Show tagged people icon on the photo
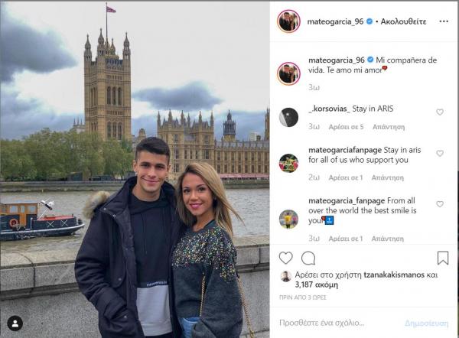Image resolution: width=459 pixels, height=338 pixels. 16,323
